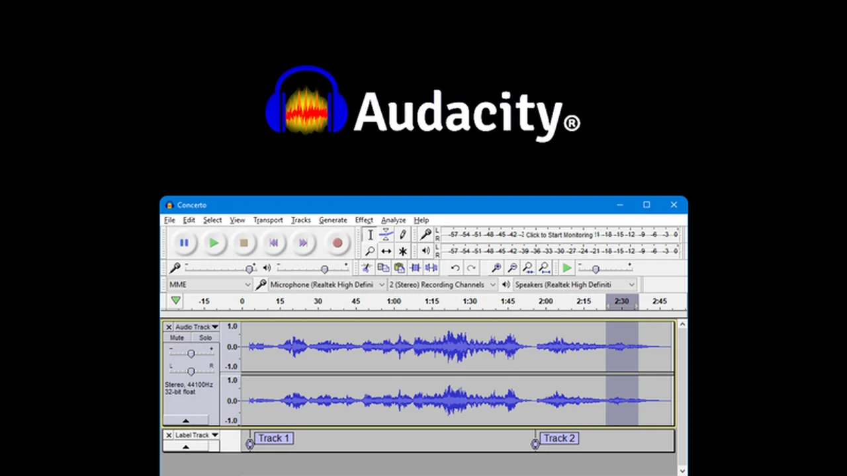Open the View menu

tap(238, 220)
